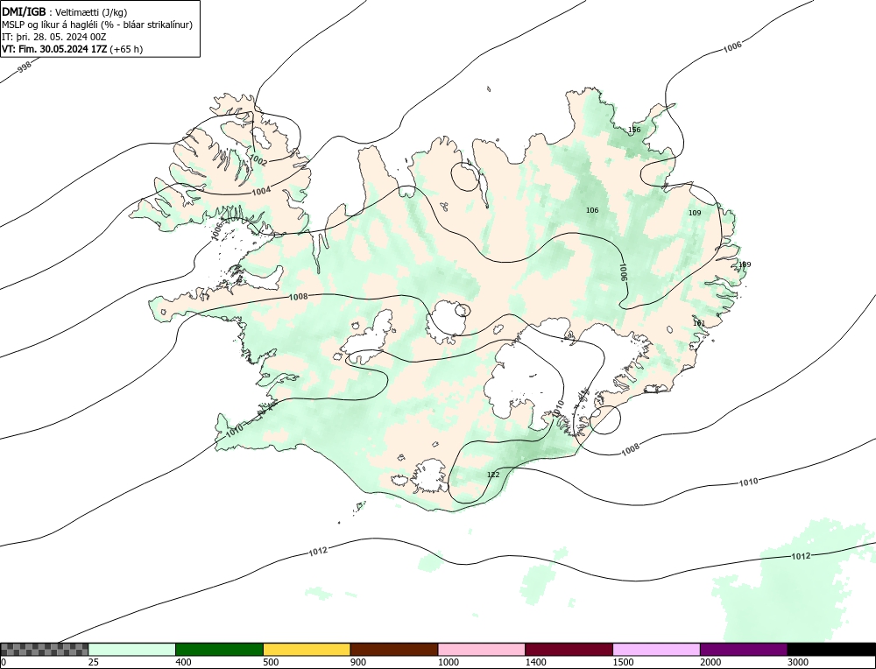Click the legend tick label 400
The image size is (876, 669).
183,662
